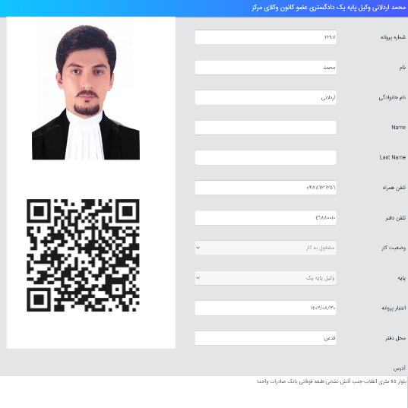The width and height of the screenshot is (408, 408).
Task: Focus the محل دفتر field showing قدس
Action: click(x=265, y=338)
